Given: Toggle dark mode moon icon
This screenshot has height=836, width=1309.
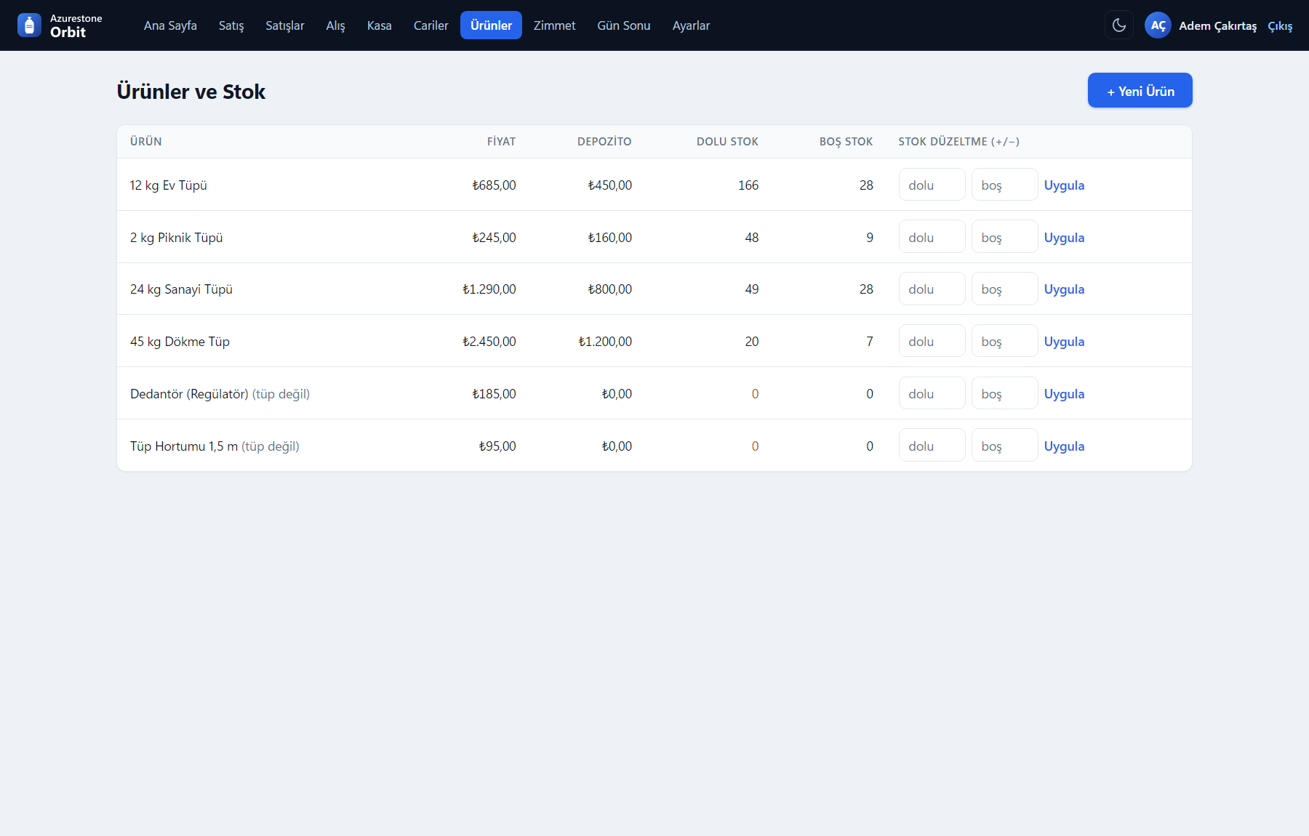Looking at the screenshot, I should (x=1119, y=25).
